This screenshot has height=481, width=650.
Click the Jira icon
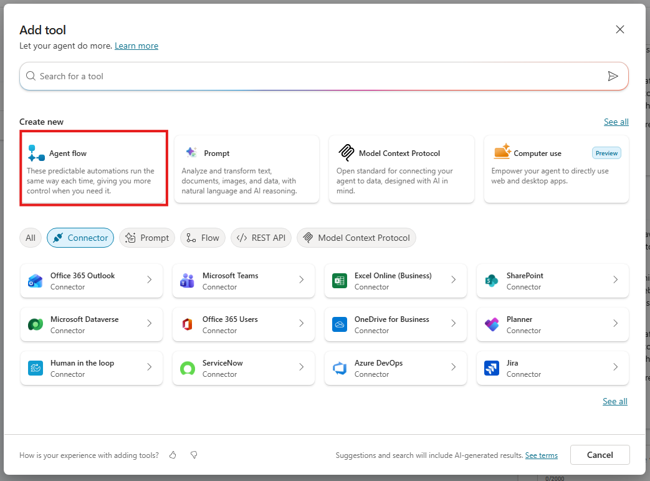click(492, 368)
